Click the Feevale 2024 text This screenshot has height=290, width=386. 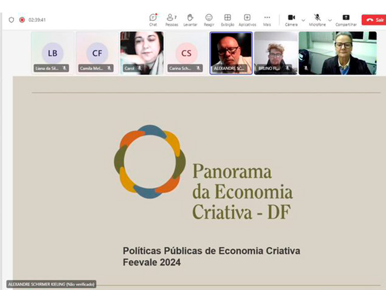(152, 262)
